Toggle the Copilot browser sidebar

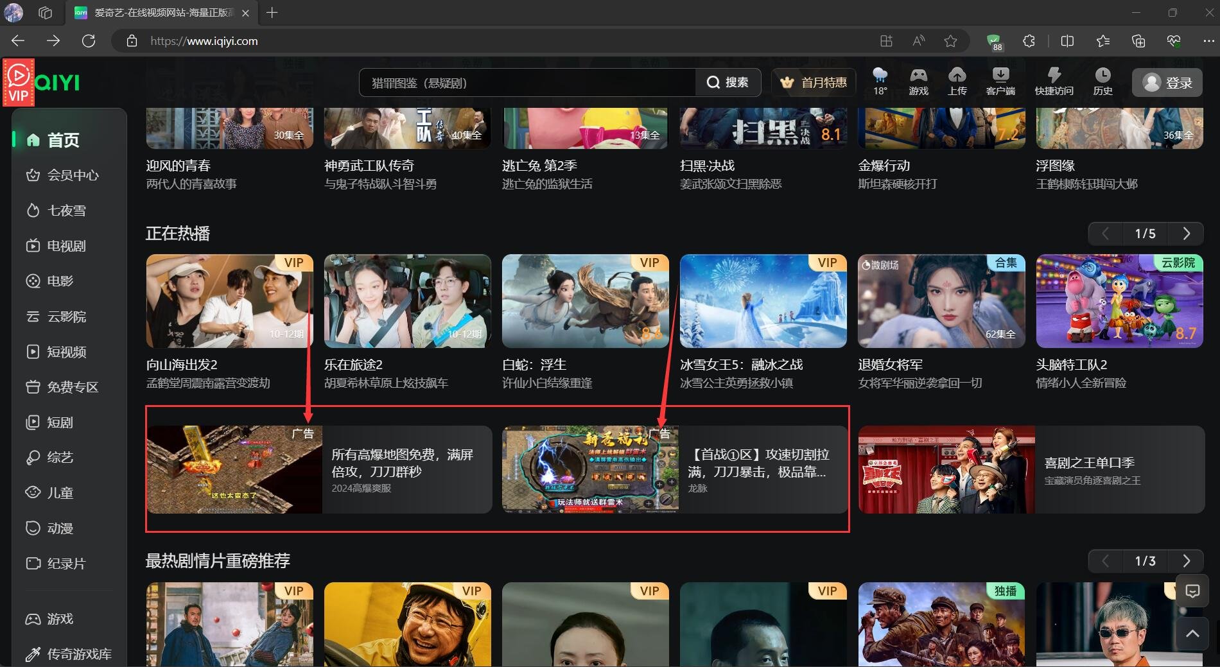point(1174,40)
